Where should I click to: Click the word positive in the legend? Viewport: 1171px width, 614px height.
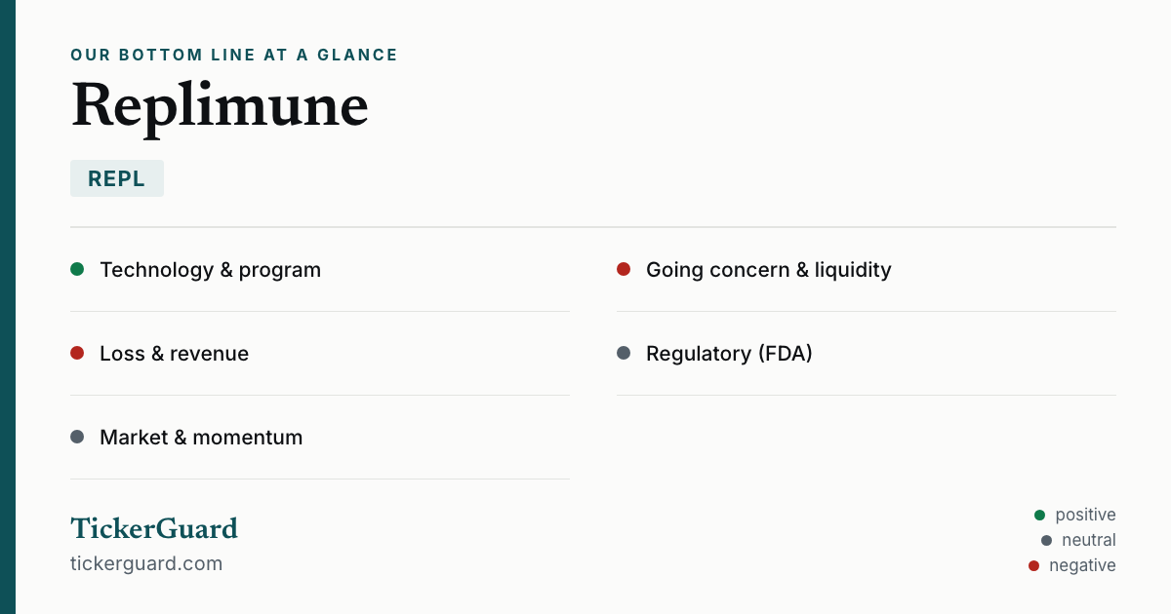[1085, 515]
